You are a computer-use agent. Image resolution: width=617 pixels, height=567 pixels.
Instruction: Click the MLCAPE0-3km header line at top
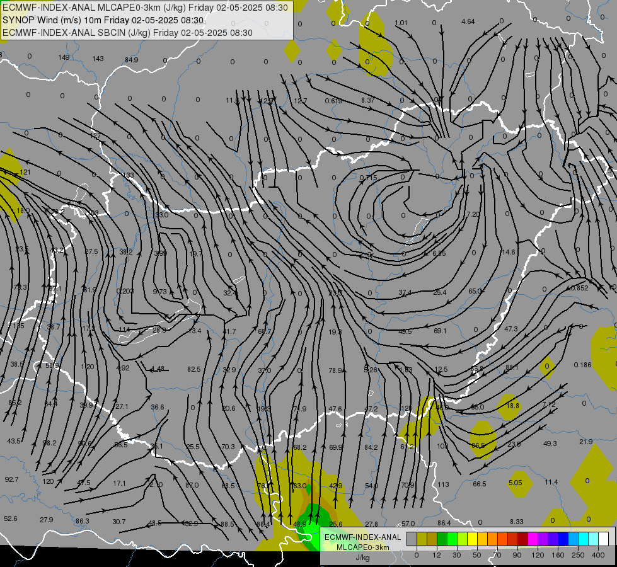[145, 8]
